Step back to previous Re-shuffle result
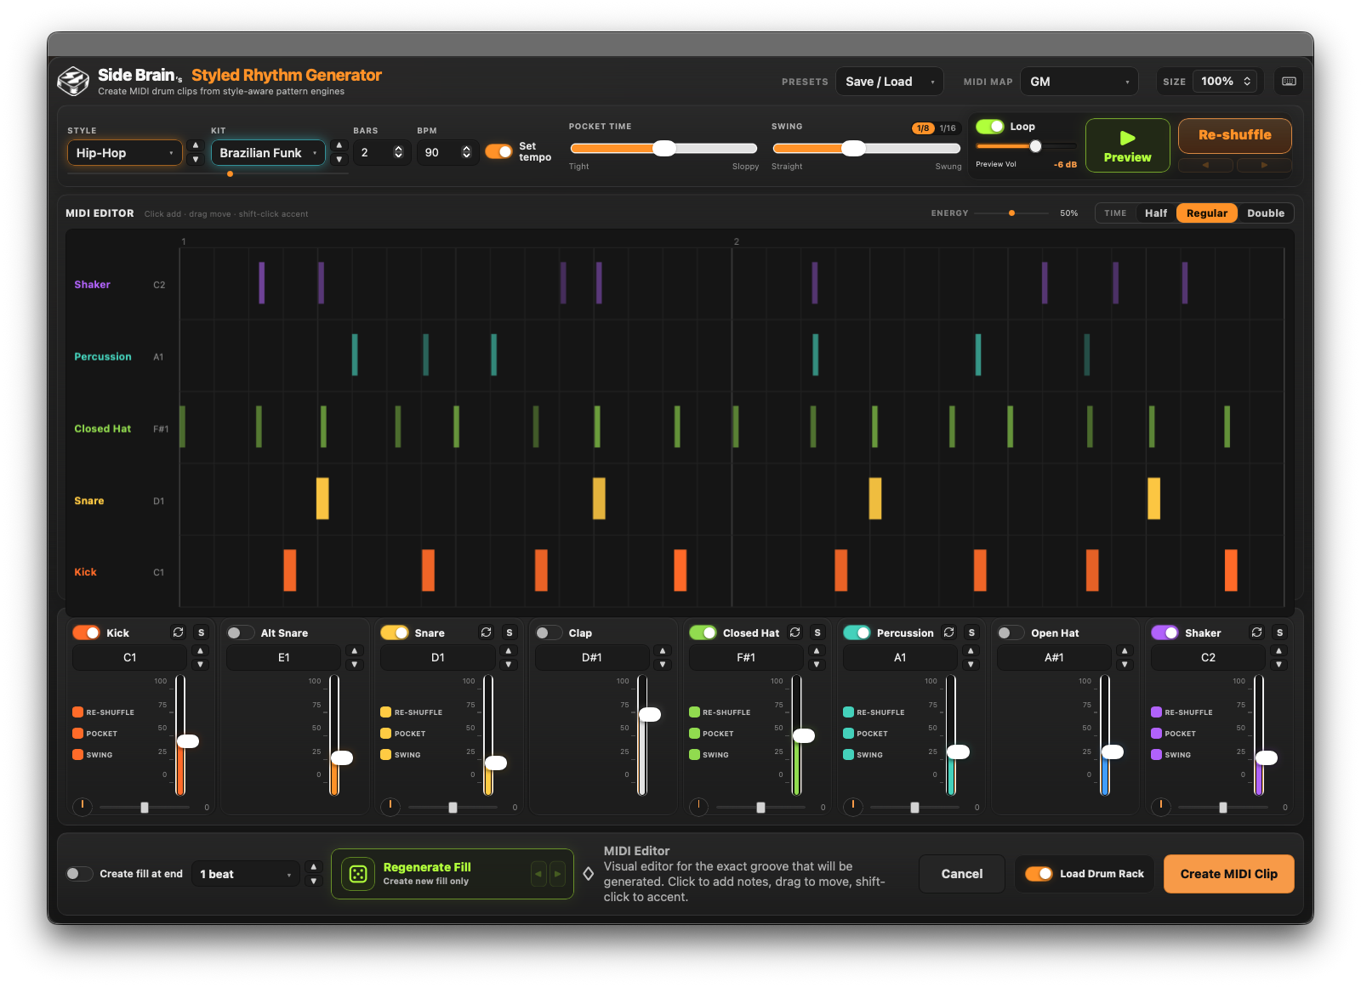 point(1205,165)
